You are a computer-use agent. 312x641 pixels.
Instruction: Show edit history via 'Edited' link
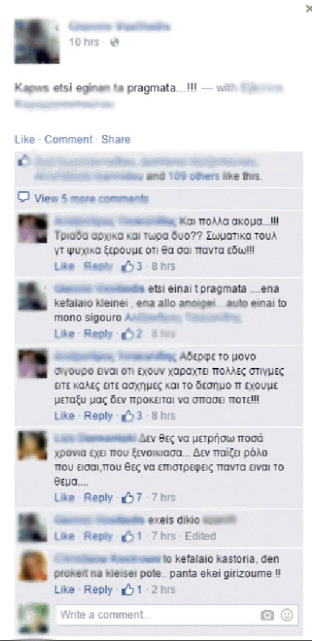(200, 536)
